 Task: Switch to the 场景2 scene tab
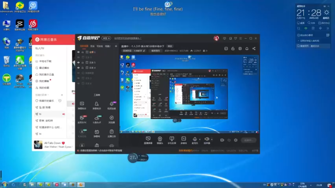(108, 46)
